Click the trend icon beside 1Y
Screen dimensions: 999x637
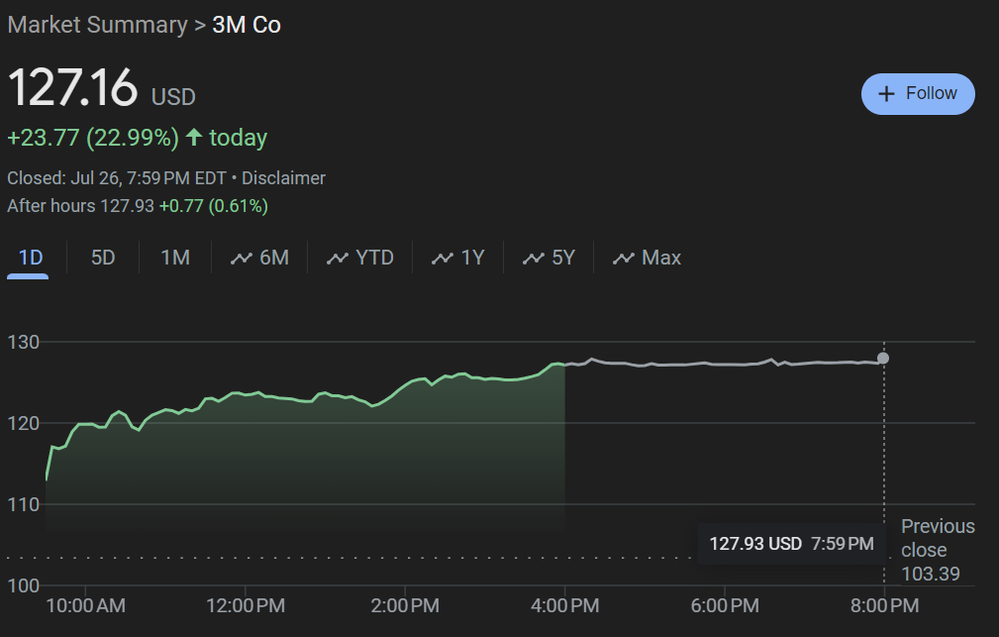(443, 259)
